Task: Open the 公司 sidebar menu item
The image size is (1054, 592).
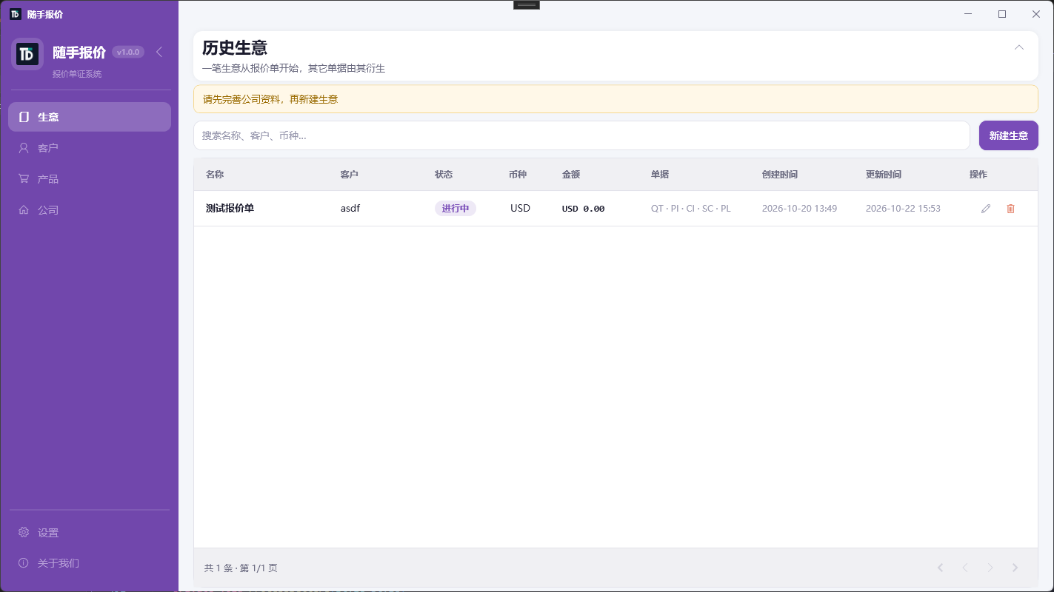Action: pyautogui.click(x=90, y=210)
